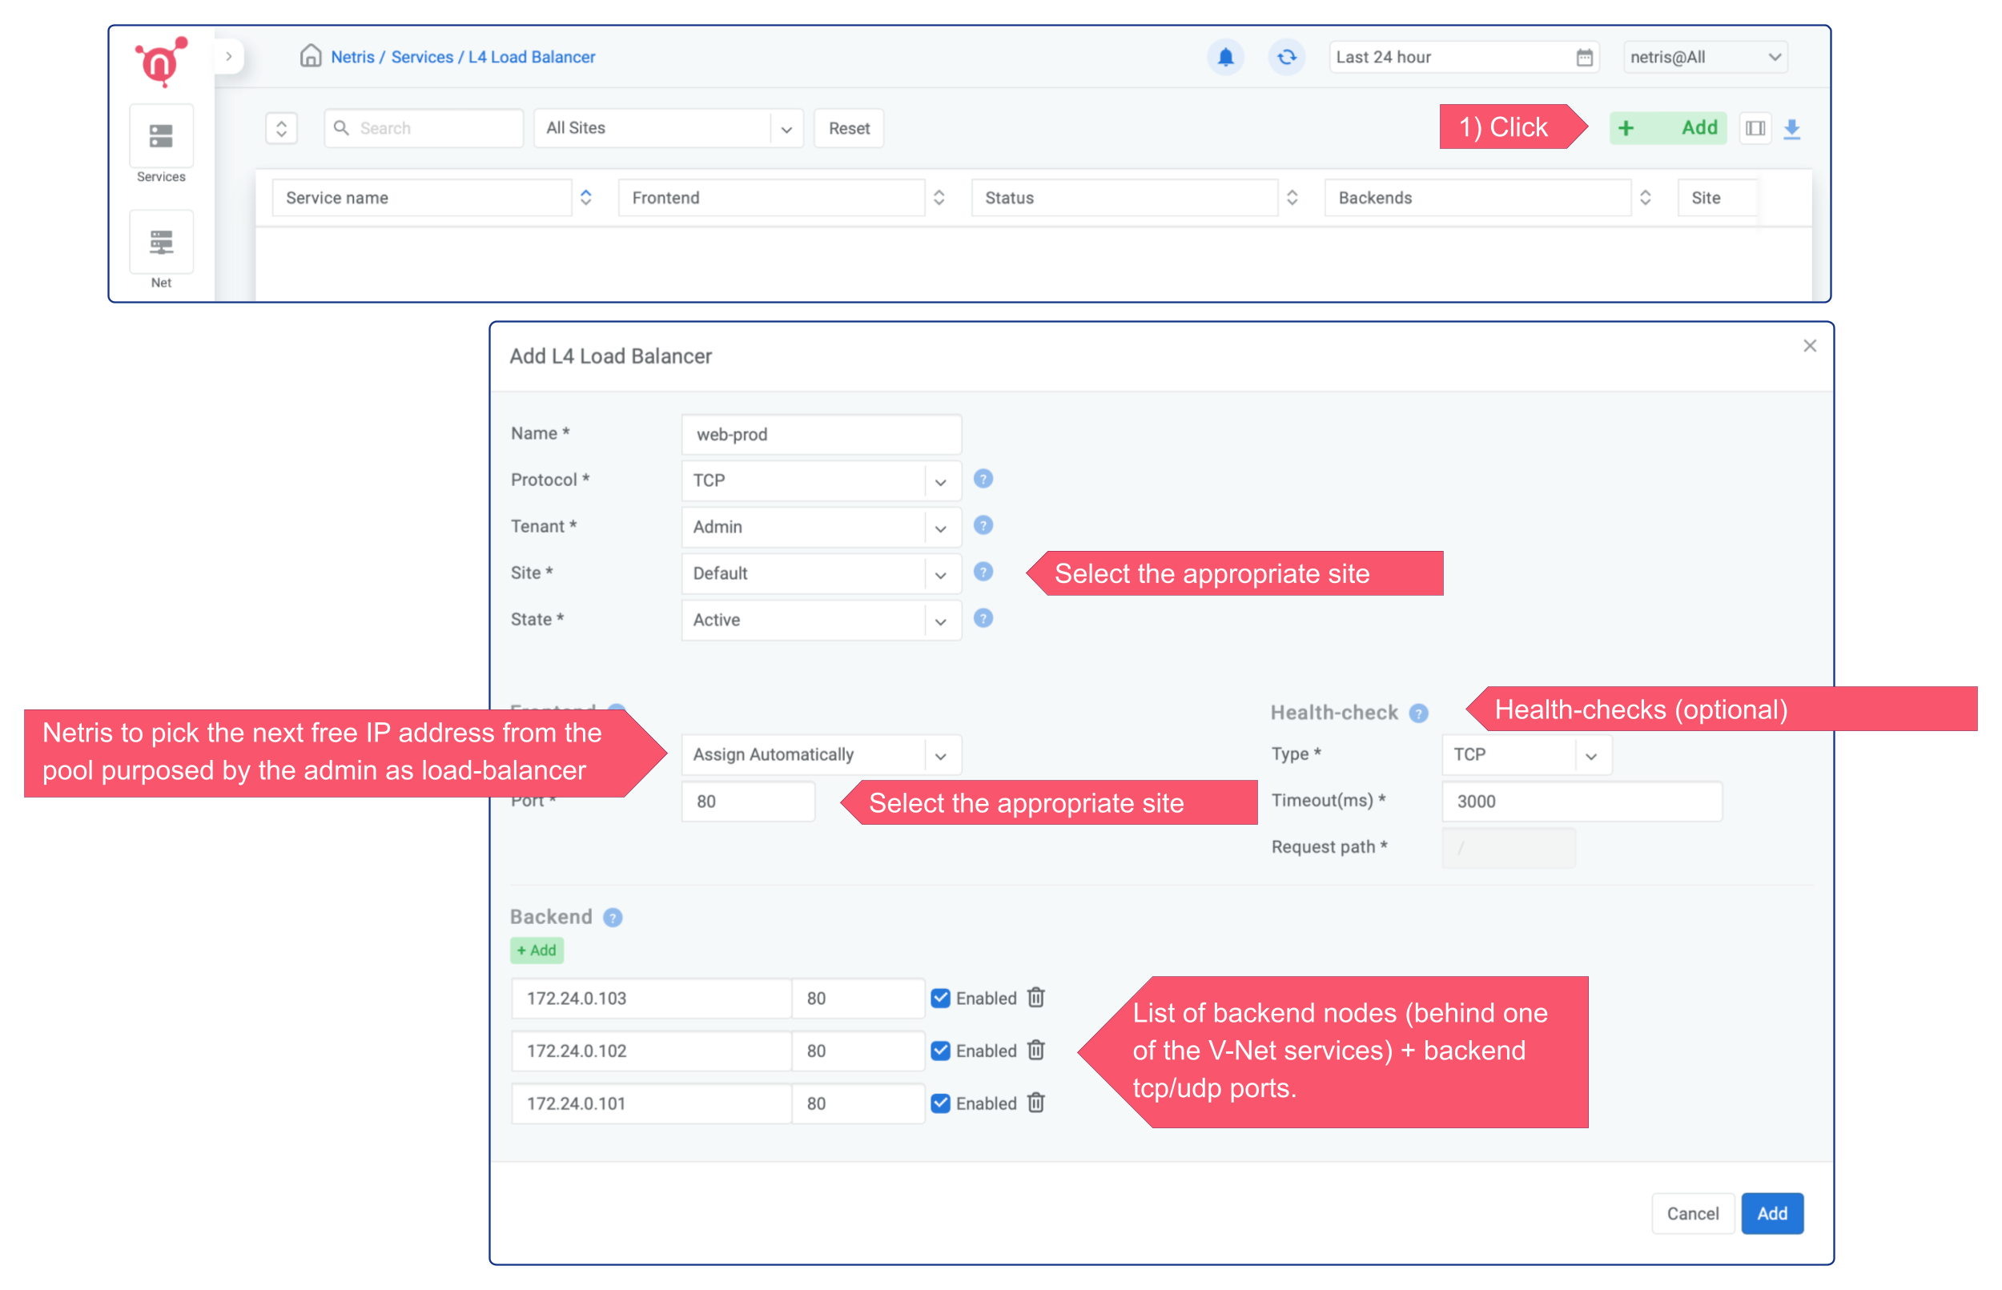Click the blue Add dialog button
Image resolution: width=2002 pixels, height=1290 pixels.
[1771, 1213]
